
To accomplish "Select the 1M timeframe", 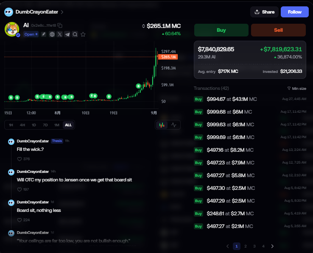I will point(57,125).
